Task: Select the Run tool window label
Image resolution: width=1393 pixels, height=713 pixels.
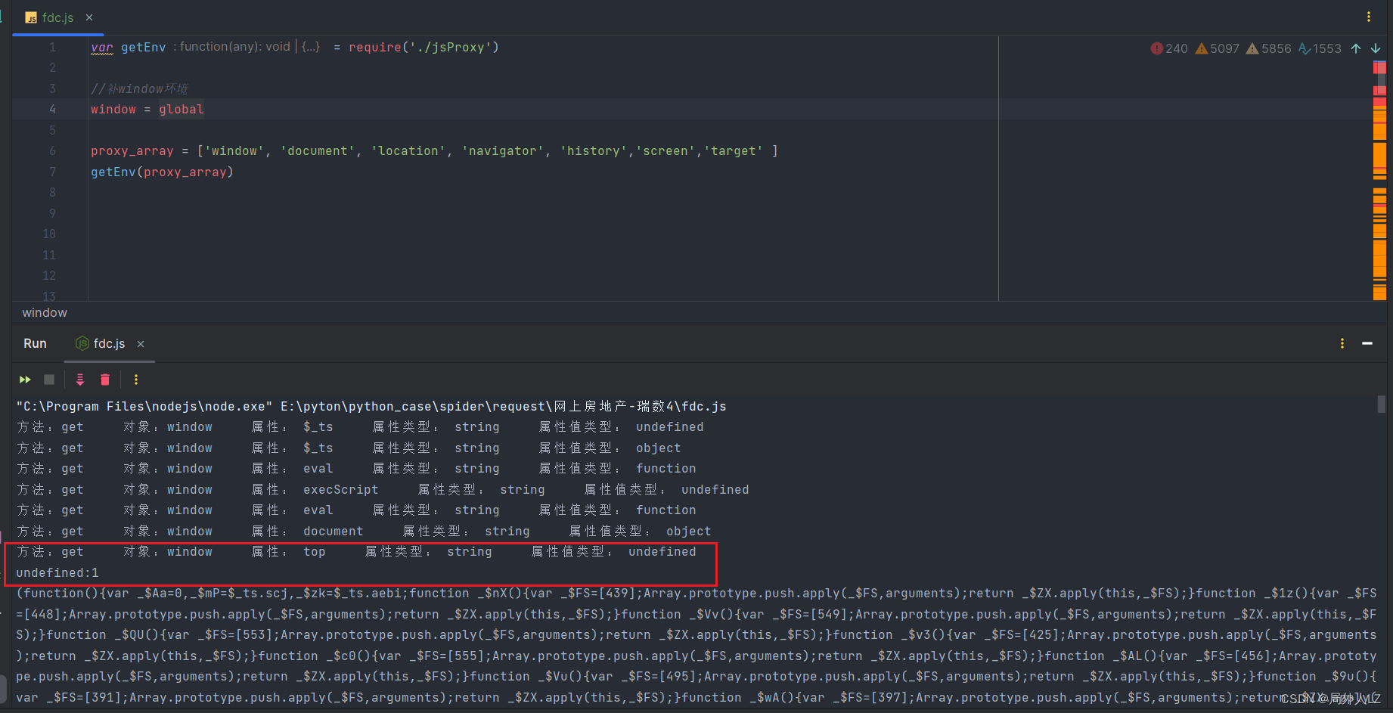Action: tap(35, 343)
